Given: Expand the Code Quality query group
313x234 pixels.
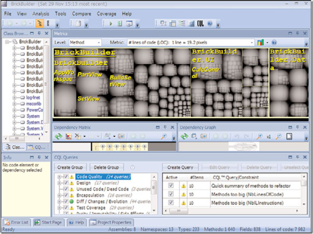Looking at the screenshot, I should (59, 177).
